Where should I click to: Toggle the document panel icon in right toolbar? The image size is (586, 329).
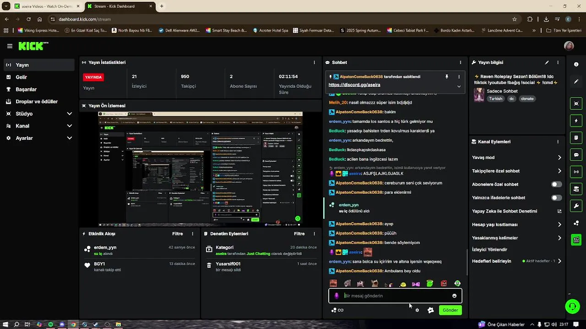coord(576,138)
